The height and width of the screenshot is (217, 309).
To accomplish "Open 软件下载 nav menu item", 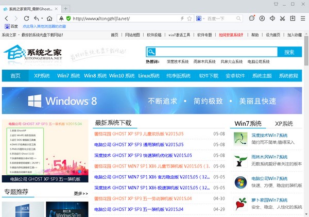I will (209, 76).
